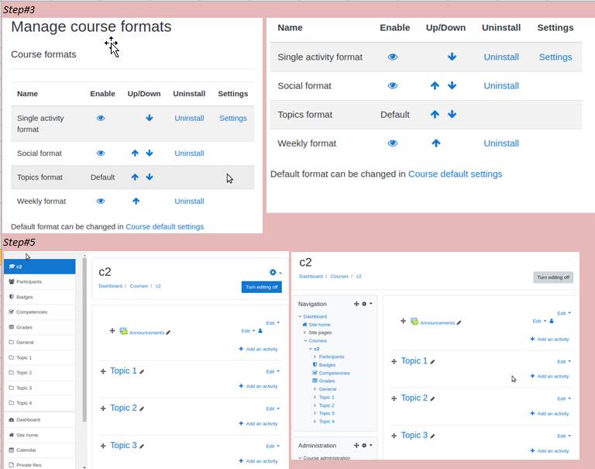This screenshot has height=469, width=595.
Task: Select c2 item in blue nav drawer
Action: [x=40, y=267]
